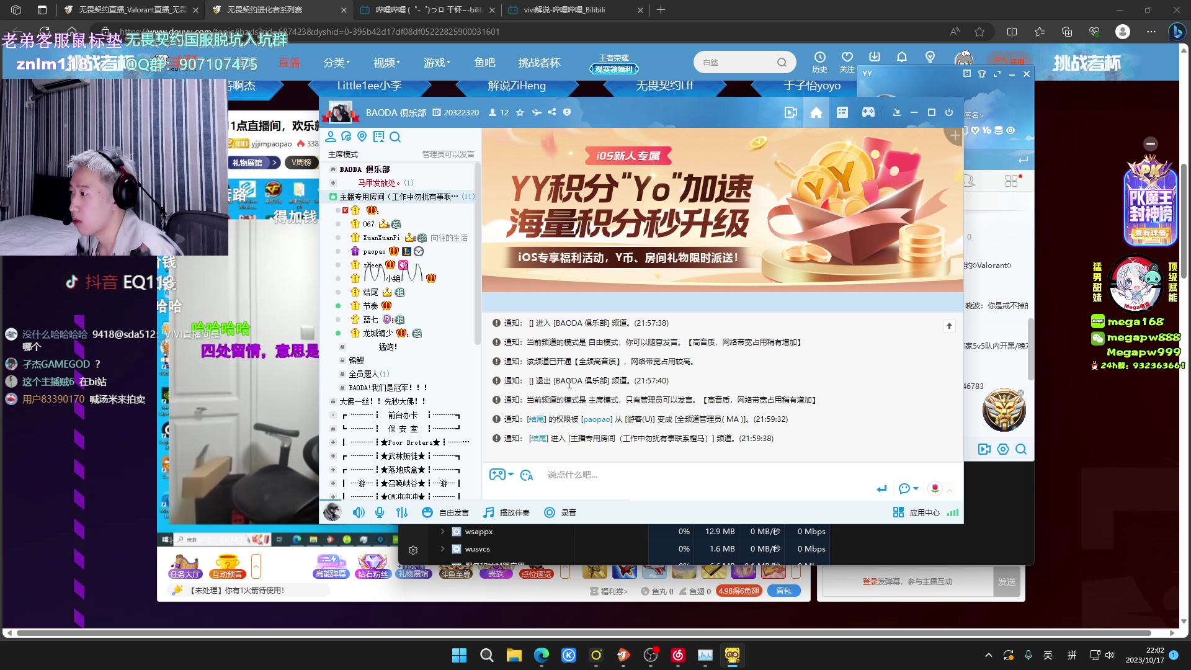Open 分类 dropdown in Douyu navigation
Viewport: 1191px width, 670px height.
(x=336, y=63)
